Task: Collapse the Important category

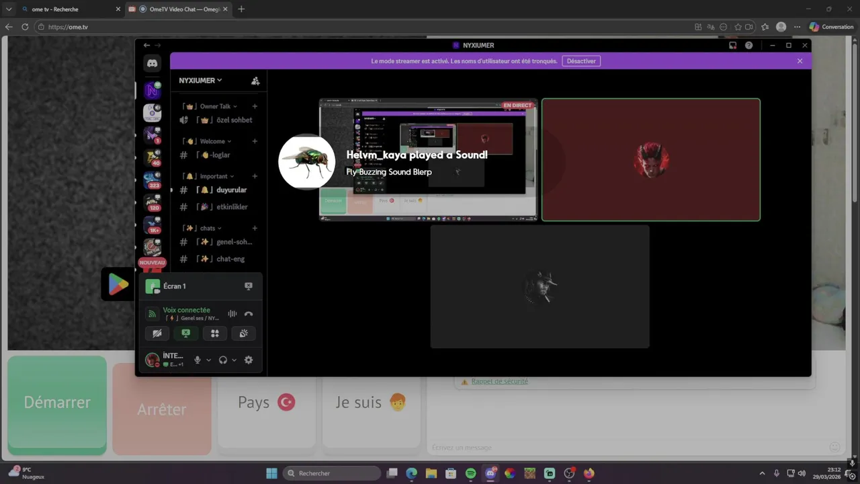Action: point(209,176)
